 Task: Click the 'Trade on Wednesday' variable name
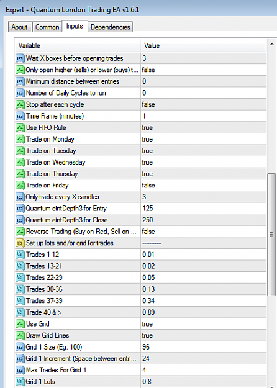click(56, 162)
